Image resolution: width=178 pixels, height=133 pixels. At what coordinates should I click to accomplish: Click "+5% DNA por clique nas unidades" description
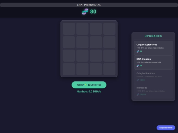[x=150, y=48]
